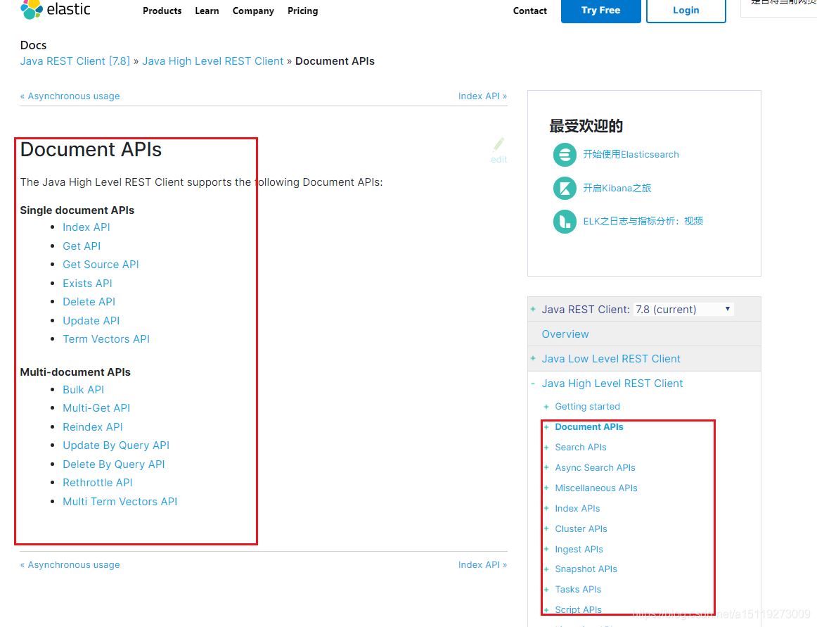The image size is (817, 627).
Task: Select Java High Level REST Client label
Action: 612,384
